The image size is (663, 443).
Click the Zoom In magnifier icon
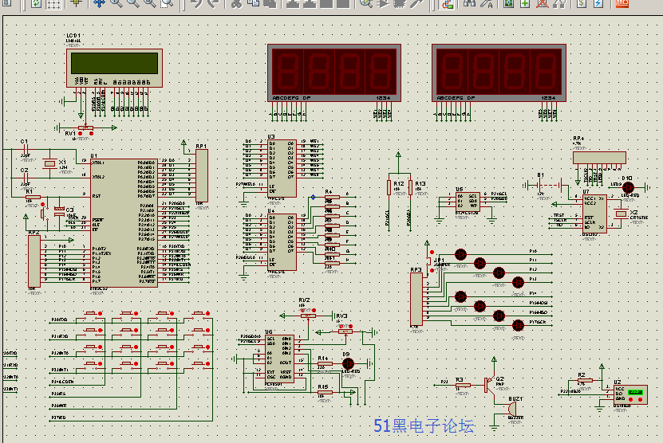tap(116, 3)
